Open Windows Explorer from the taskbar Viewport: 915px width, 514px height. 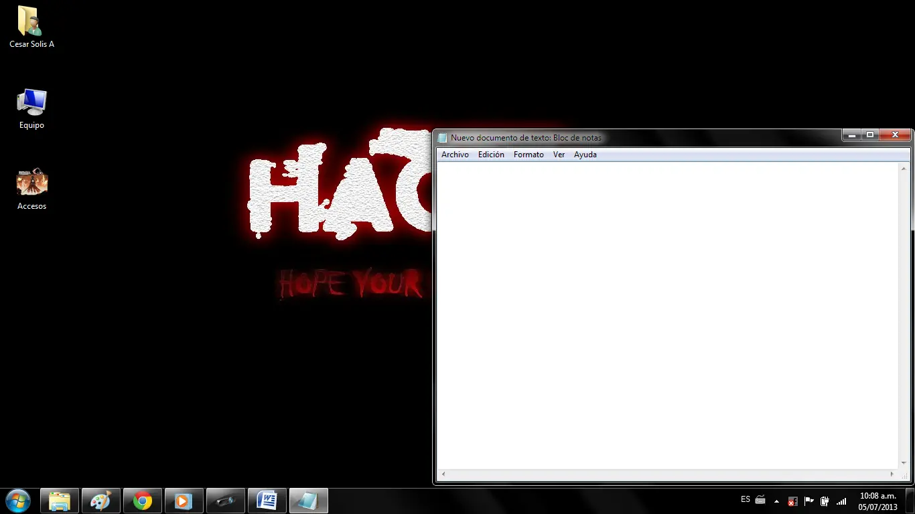click(60, 501)
